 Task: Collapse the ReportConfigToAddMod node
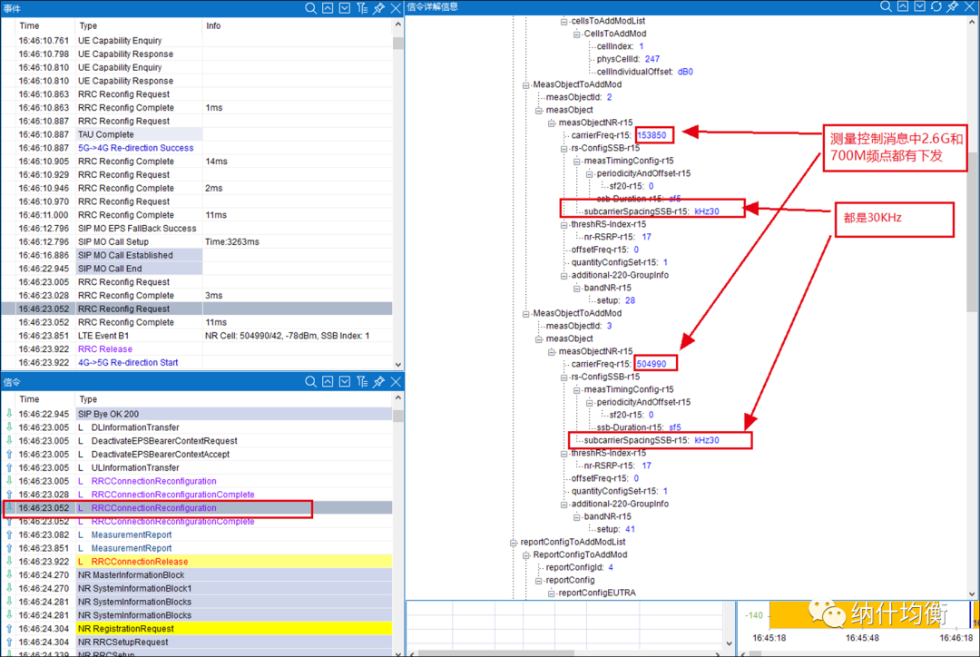(x=525, y=554)
